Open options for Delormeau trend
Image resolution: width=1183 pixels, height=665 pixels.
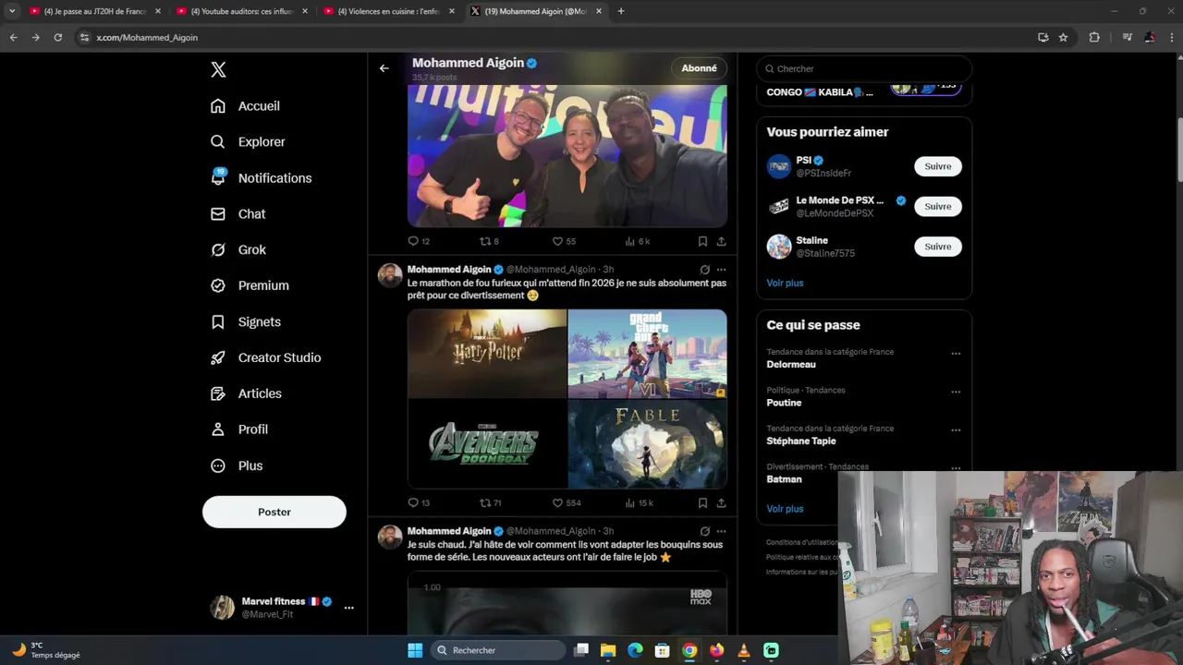(x=956, y=354)
